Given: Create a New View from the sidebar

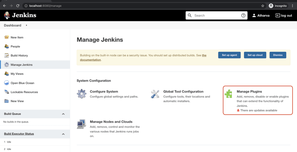Looking at the screenshot, I should pos(17,101).
